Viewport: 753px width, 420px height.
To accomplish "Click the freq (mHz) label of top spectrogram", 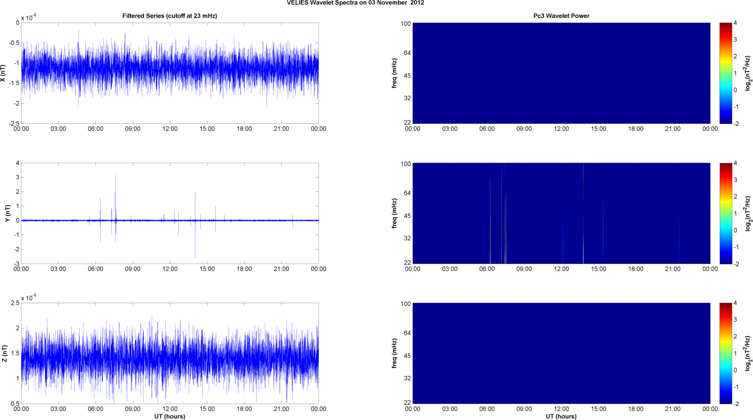I will [x=395, y=73].
